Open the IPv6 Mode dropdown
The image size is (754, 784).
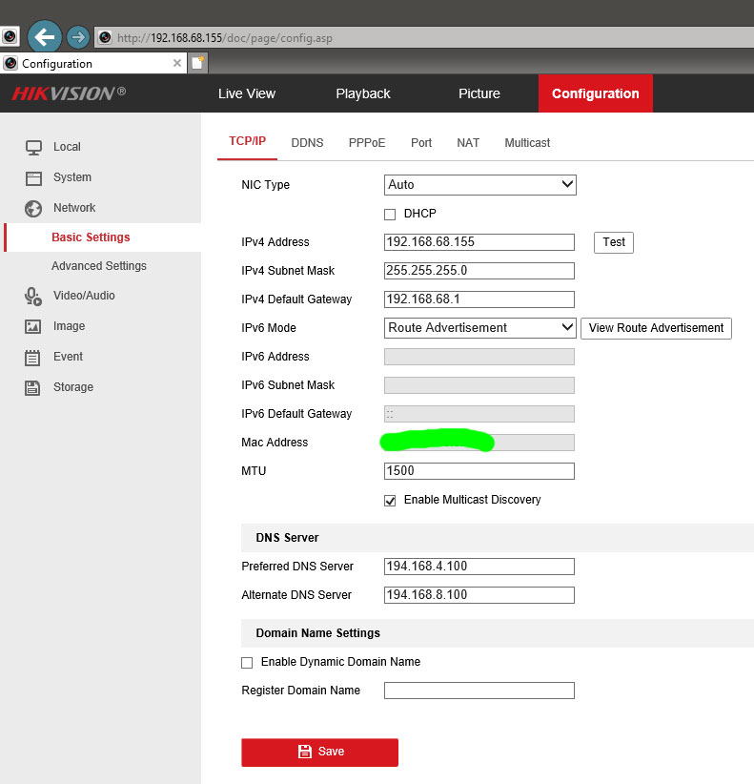pos(480,327)
